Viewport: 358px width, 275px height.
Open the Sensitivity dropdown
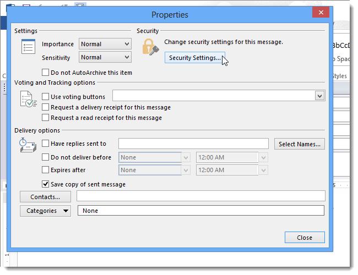click(105, 57)
